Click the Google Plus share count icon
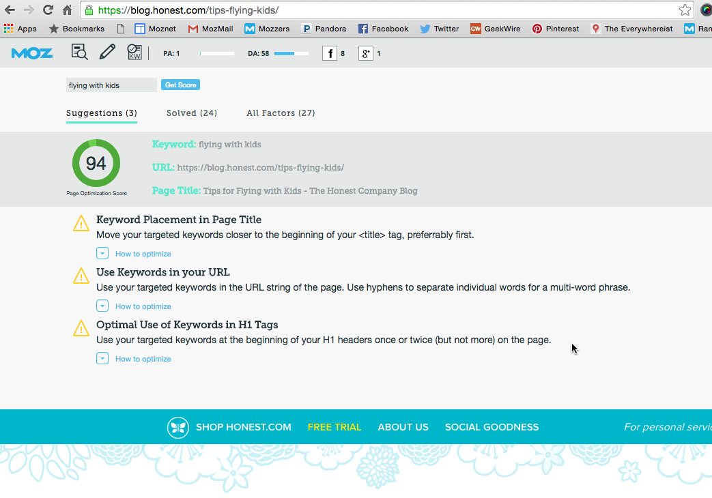 pyautogui.click(x=366, y=53)
